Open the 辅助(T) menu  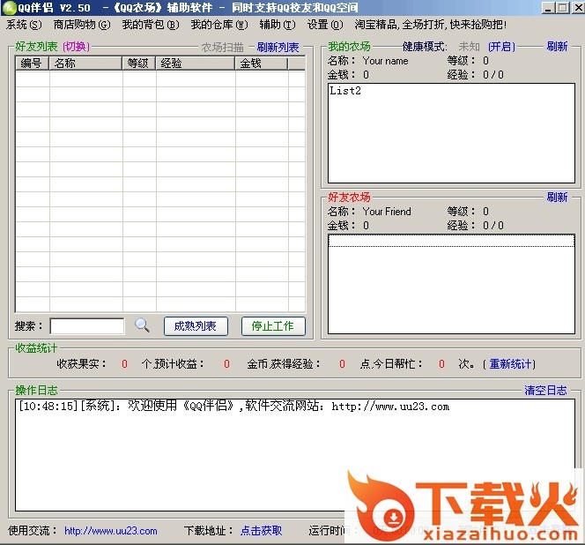tap(277, 25)
